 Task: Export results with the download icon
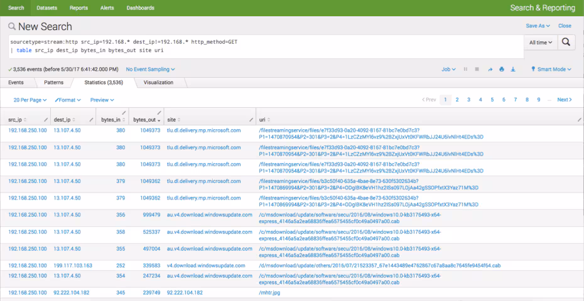coord(513,70)
